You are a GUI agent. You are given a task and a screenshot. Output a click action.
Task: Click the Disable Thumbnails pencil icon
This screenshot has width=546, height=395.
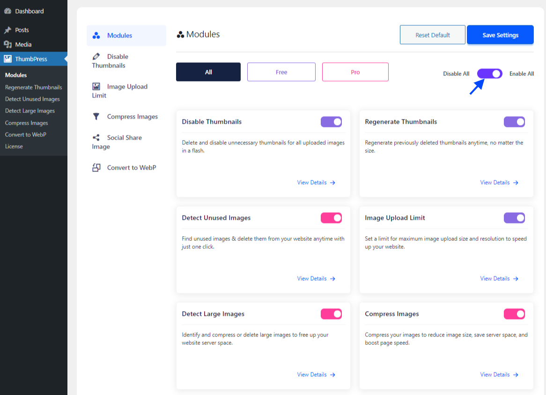[96, 56]
